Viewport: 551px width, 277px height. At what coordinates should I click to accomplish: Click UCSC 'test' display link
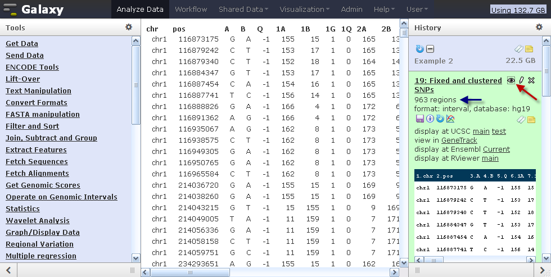point(499,131)
